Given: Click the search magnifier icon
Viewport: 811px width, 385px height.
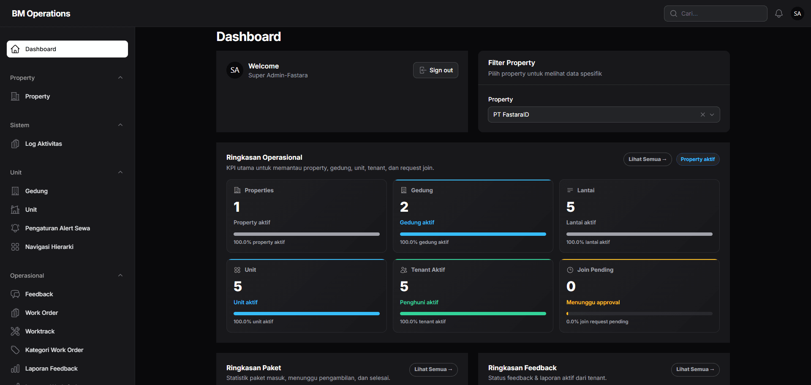Looking at the screenshot, I should (674, 14).
